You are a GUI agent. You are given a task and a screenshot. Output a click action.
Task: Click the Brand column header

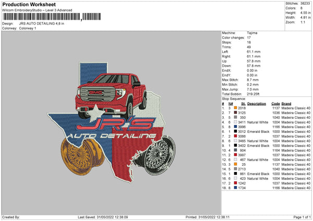tap(286, 104)
